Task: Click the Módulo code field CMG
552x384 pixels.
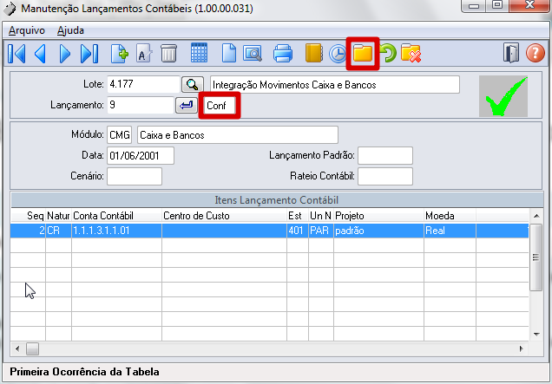Action: click(x=120, y=135)
